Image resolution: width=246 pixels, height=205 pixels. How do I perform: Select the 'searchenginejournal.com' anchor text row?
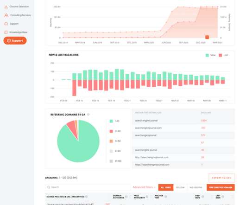pyautogui.click(x=183, y=128)
